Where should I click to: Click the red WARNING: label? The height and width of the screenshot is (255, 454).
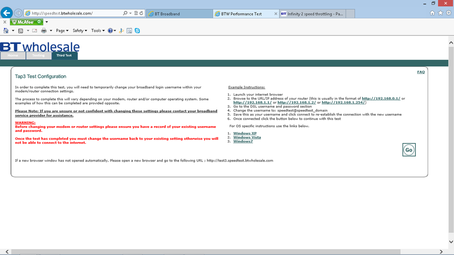(25, 123)
